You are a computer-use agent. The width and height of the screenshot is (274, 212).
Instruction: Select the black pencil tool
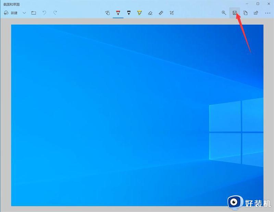click(128, 13)
